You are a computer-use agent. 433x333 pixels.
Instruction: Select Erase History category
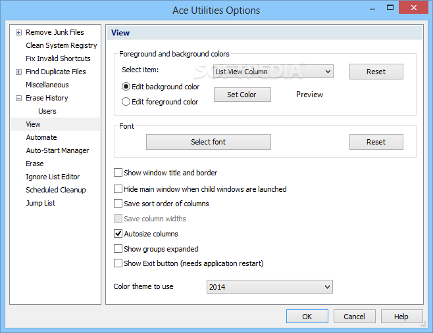coord(47,98)
